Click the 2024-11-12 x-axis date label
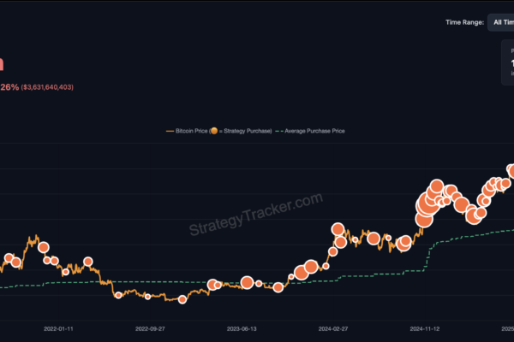Screen dimensions: 514x342 click(x=425, y=327)
